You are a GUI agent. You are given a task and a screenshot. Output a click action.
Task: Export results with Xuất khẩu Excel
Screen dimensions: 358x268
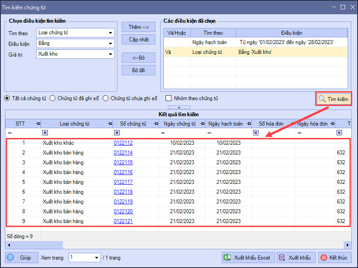pos(247,257)
